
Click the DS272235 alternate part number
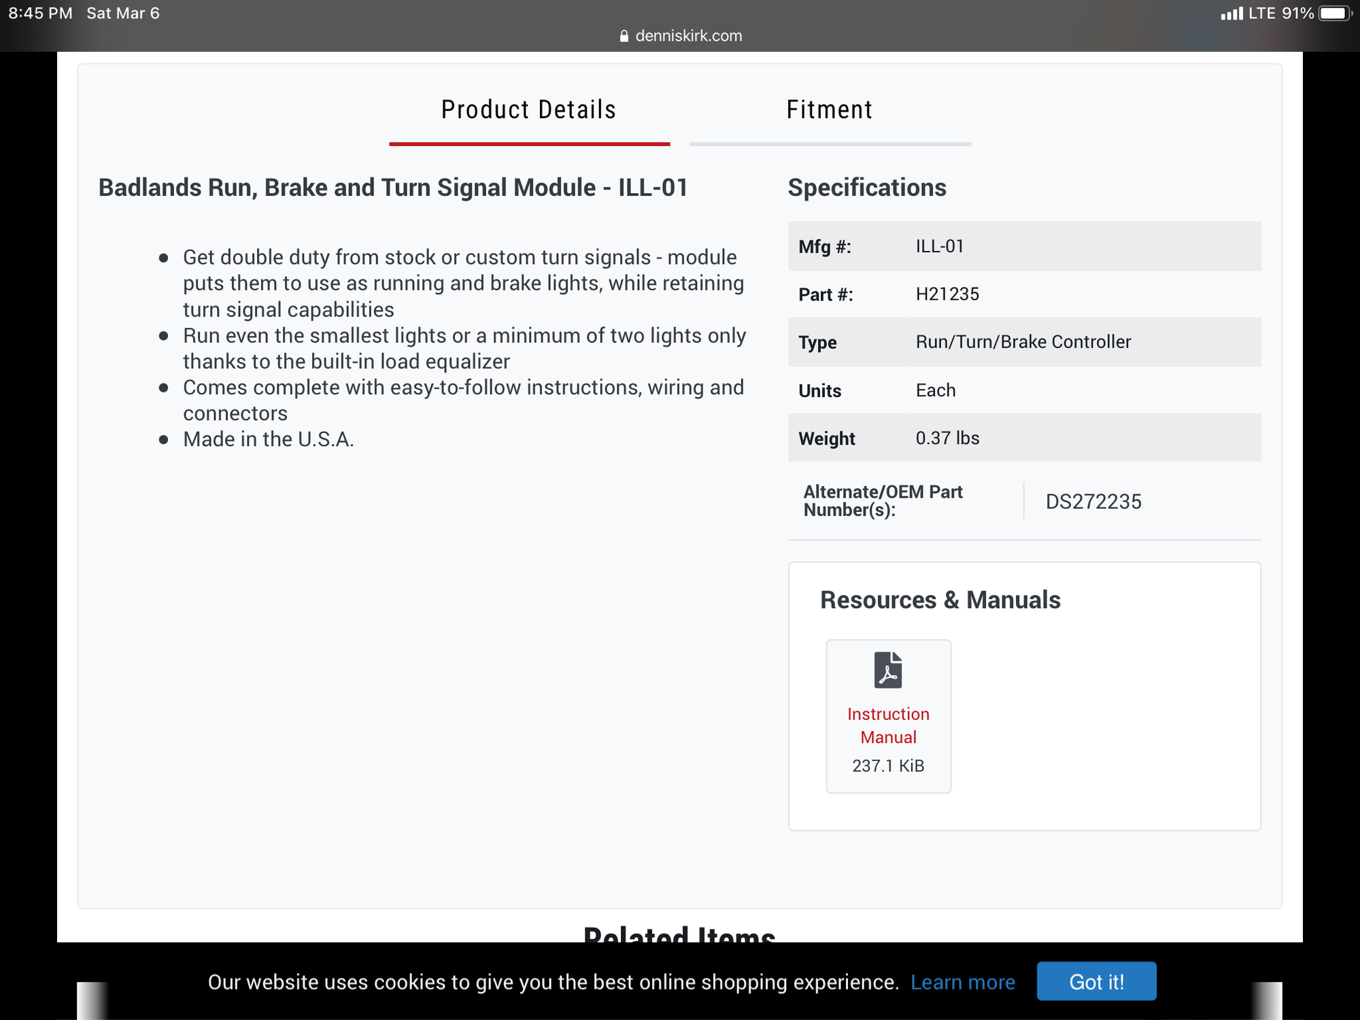[x=1093, y=502]
